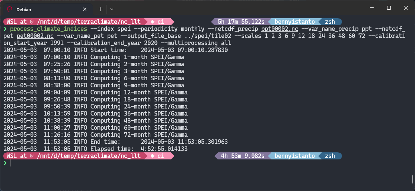Click the bottom prompt path /mnt/d/temp/terraclimate/nc_llt

pos(89,156)
